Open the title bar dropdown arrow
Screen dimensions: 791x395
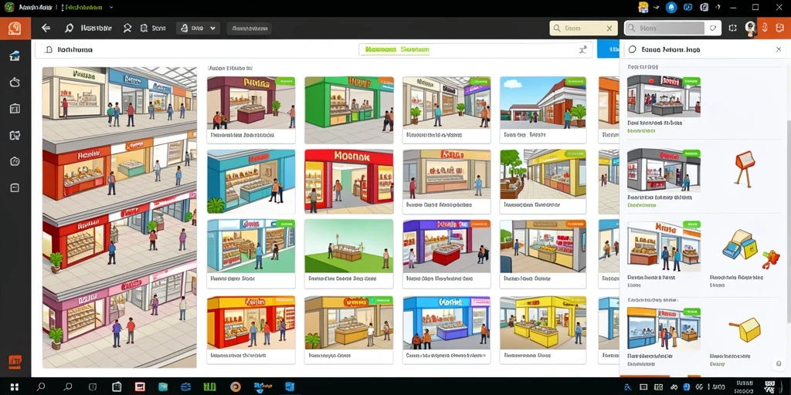tap(111, 8)
